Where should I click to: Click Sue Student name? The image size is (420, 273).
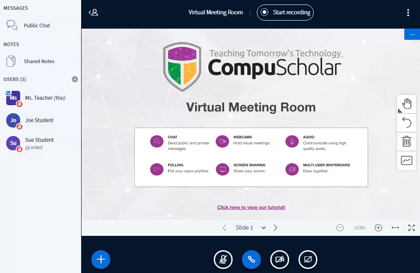pos(39,140)
